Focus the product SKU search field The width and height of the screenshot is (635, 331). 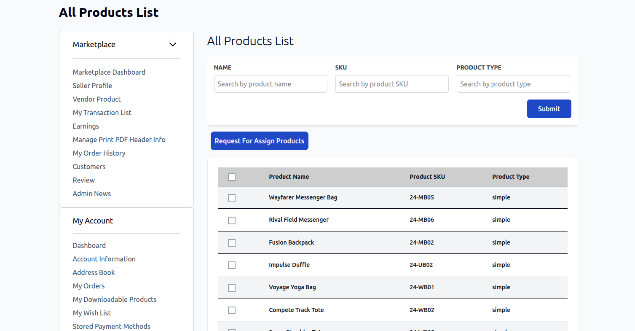click(x=392, y=84)
